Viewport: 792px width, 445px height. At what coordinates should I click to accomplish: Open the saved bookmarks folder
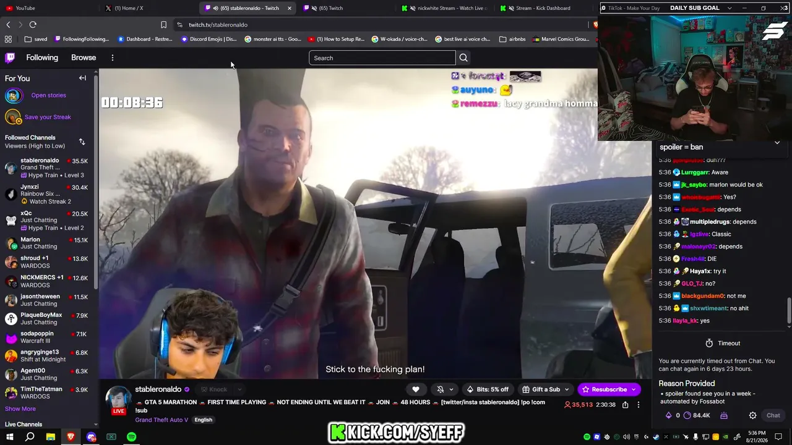[36, 39]
